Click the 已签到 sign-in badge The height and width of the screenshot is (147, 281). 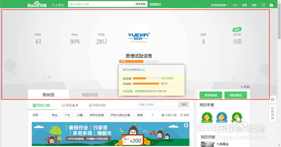[237, 29]
